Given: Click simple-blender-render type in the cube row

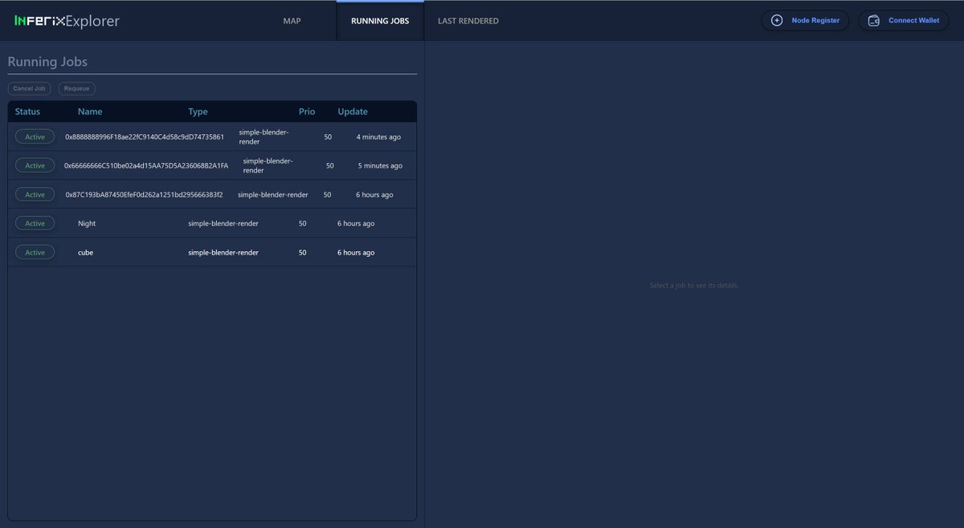Looking at the screenshot, I should (223, 253).
